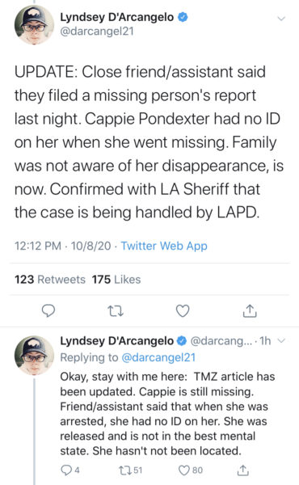This screenshot has width=299, height=485.
Task: Tap the reply icon under main tweet
Action: coord(48,311)
